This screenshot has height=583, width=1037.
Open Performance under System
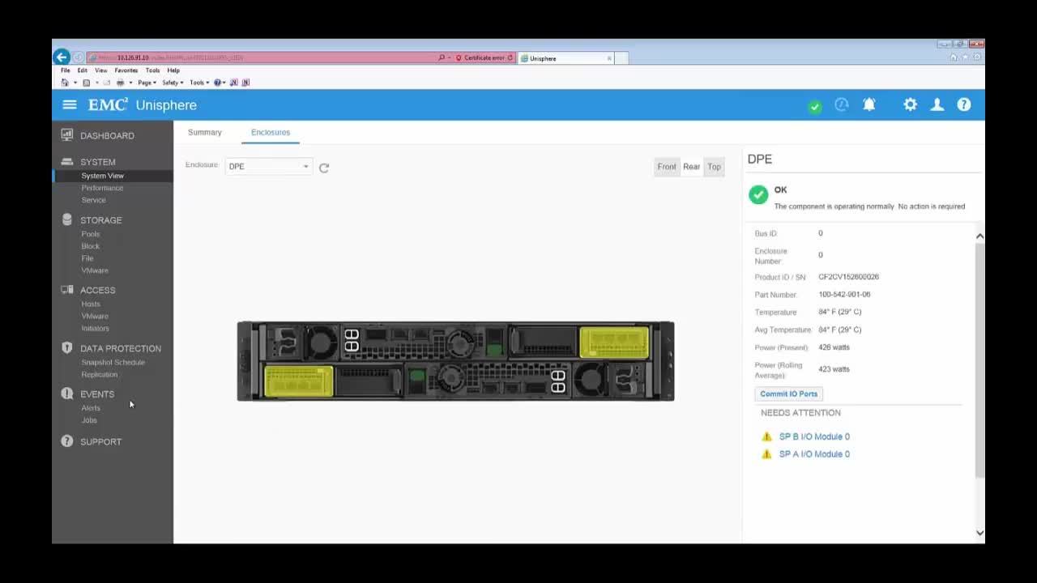tap(102, 188)
